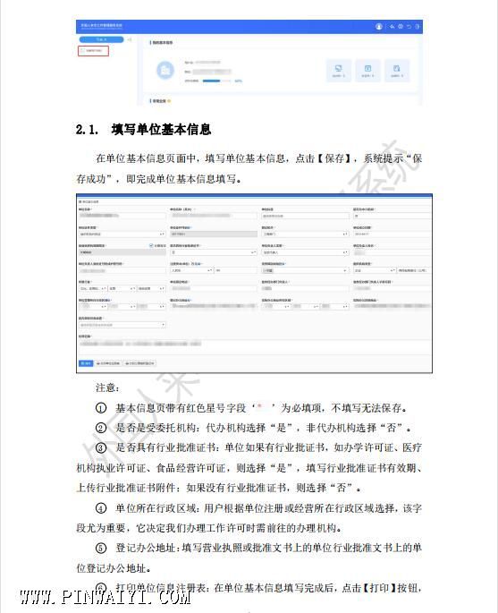Click the last grey print button in form
The height and width of the screenshot is (613, 498).
tap(139, 363)
